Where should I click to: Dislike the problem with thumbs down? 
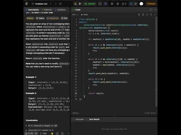point(36,133)
